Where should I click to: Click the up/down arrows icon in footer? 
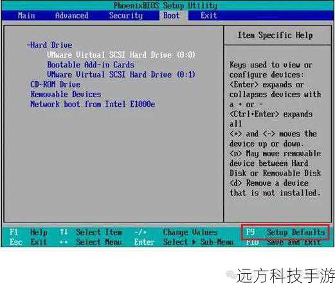64,232
